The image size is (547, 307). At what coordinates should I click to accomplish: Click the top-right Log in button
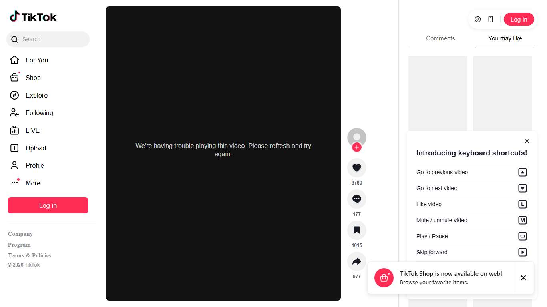519,19
